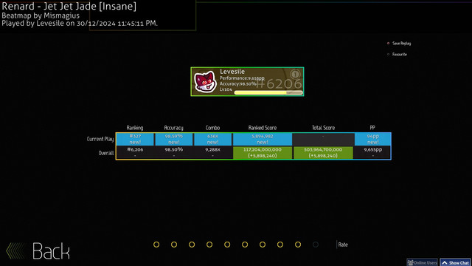472x266 pixels.
Task: Rate beatmap with first circle
Action: [156, 245]
